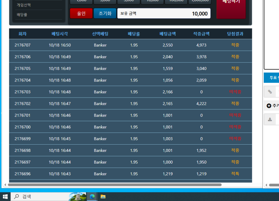
Task: Open the blue 투표 tab on the right
Action: [x=271, y=78]
